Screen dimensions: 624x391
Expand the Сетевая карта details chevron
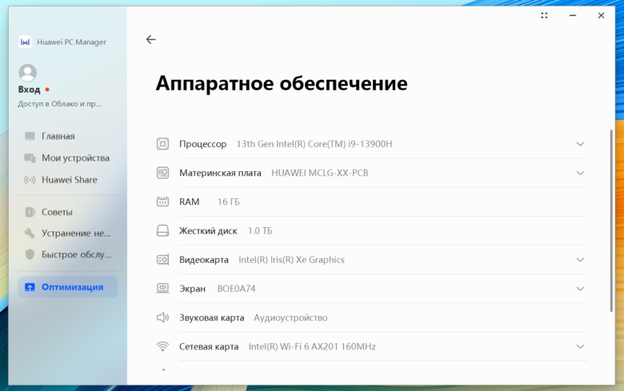pyautogui.click(x=580, y=347)
